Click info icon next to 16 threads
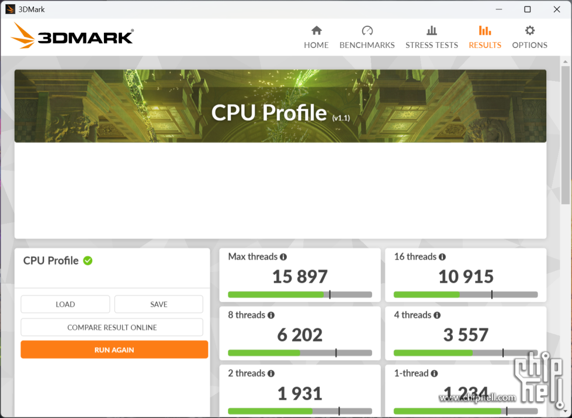The width and height of the screenshot is (572, 418). pos(442,257)
